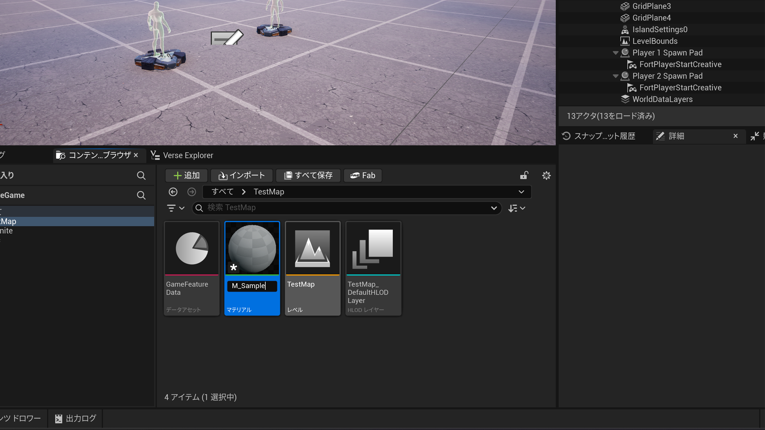Click the snapshot history clock icon

pos(566,136)
